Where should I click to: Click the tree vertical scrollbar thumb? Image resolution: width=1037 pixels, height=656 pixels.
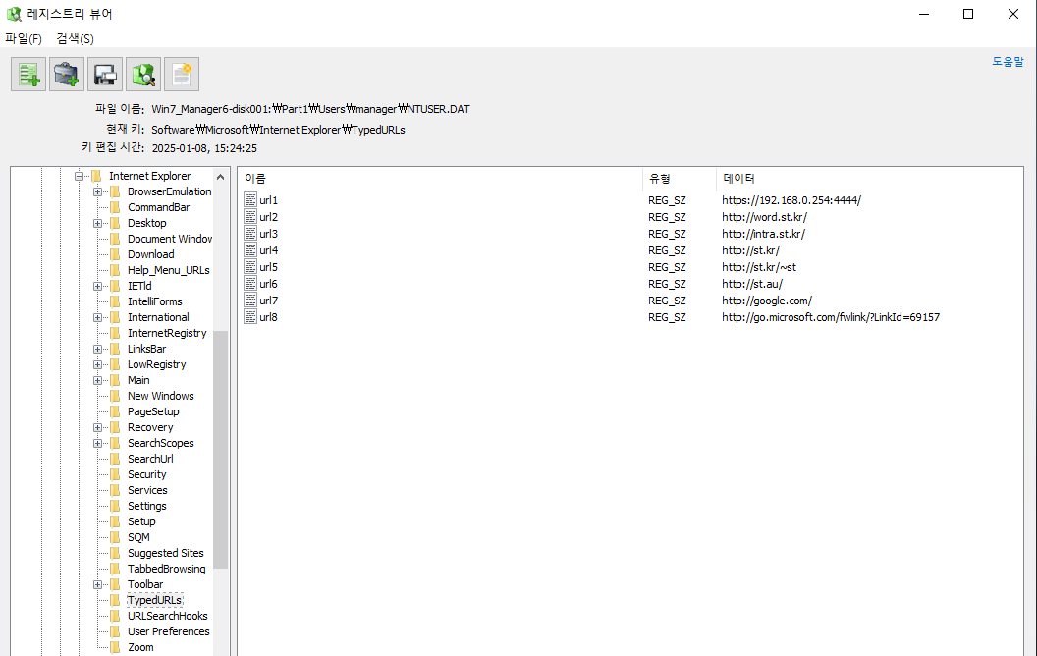pos(220,449)
